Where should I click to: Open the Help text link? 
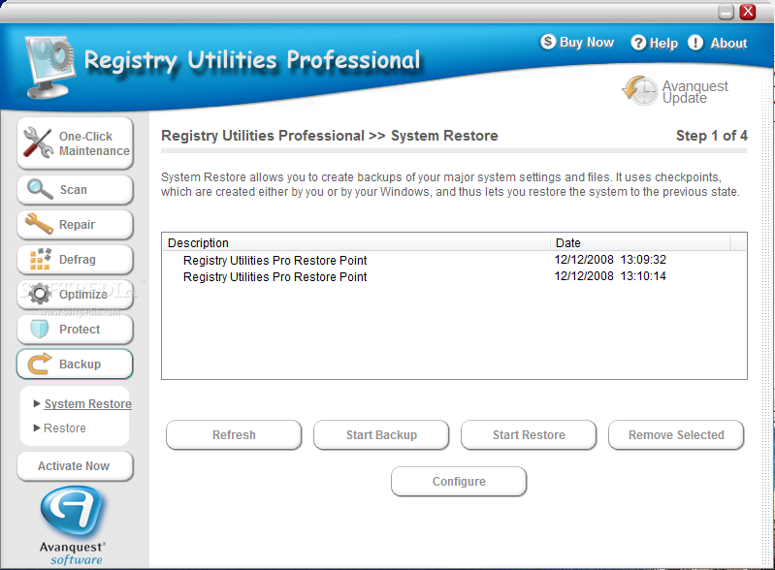[x=663, y=44]
